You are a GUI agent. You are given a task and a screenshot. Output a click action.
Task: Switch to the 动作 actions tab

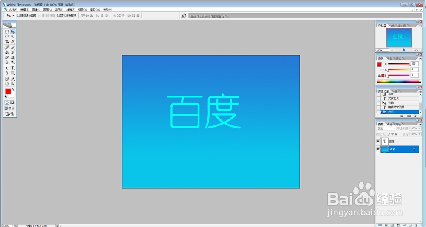click(x=395, y=91)
